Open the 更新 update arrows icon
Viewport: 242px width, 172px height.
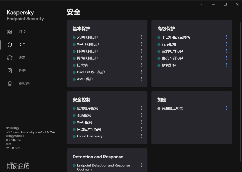coord(10,58)
